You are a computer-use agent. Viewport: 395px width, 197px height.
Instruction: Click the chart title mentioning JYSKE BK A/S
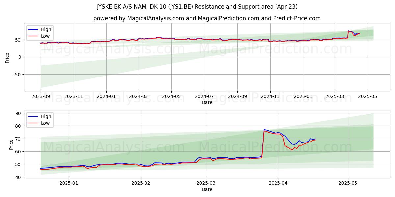point(197,7)
